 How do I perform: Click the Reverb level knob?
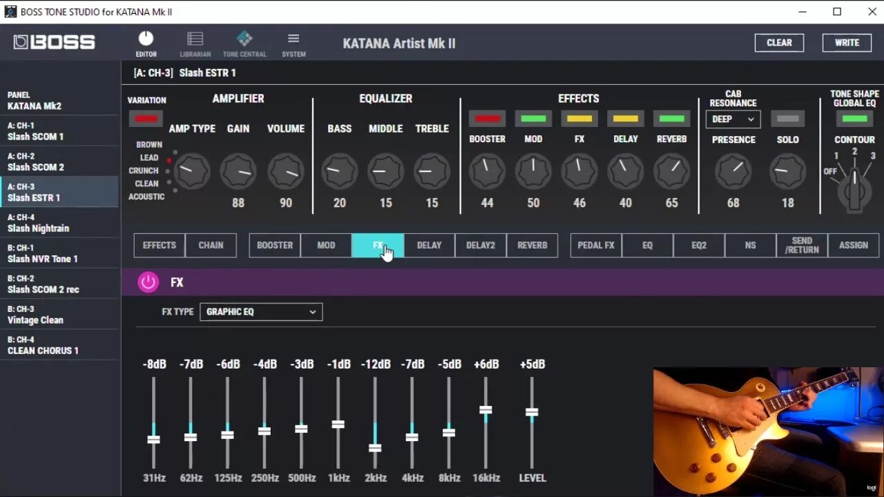(x=671, y=171)
